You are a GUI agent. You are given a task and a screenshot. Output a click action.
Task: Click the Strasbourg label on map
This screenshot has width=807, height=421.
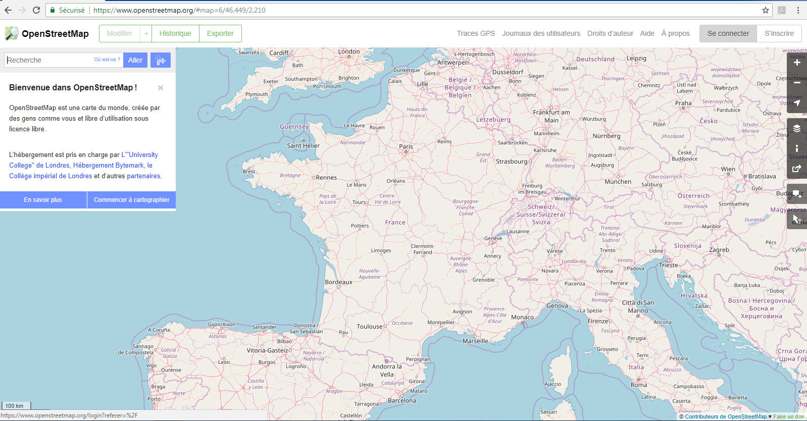[512, 162]
